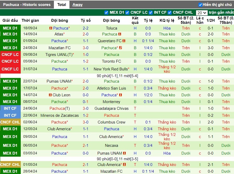Switch to the Away tab
Viewport: 234px width, 174px height.
(x=77, y=5)
